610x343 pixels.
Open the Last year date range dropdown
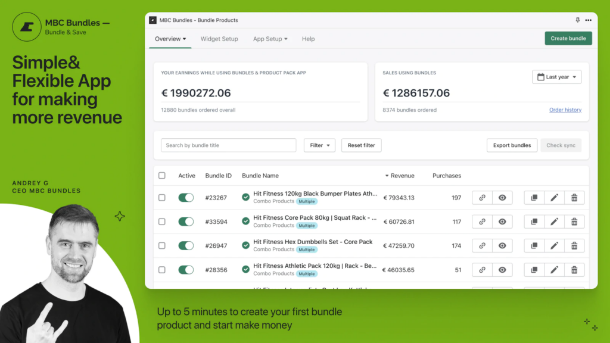[x=557, y=77]
